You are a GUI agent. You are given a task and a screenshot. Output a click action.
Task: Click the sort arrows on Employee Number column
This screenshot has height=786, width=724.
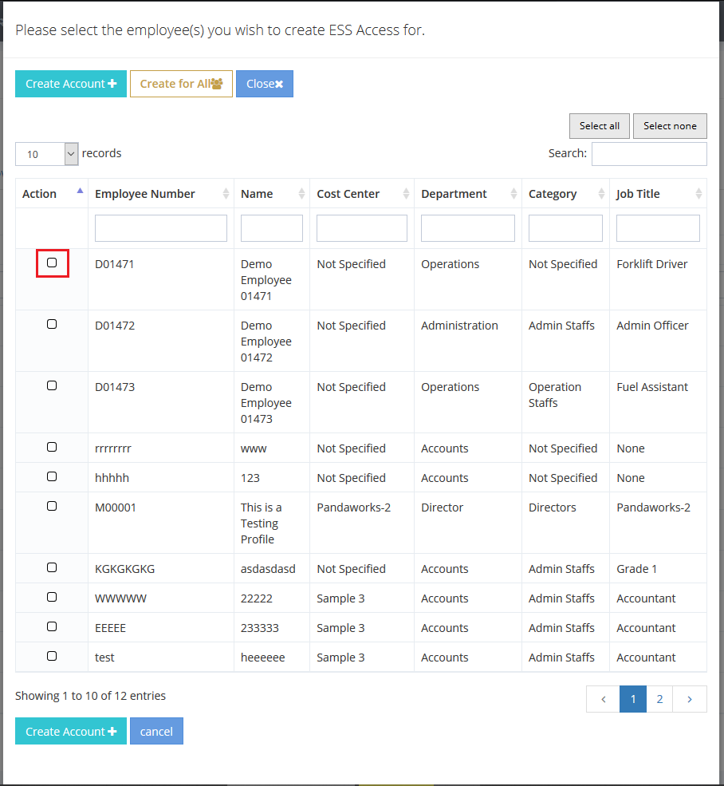[x=226, y=194]
